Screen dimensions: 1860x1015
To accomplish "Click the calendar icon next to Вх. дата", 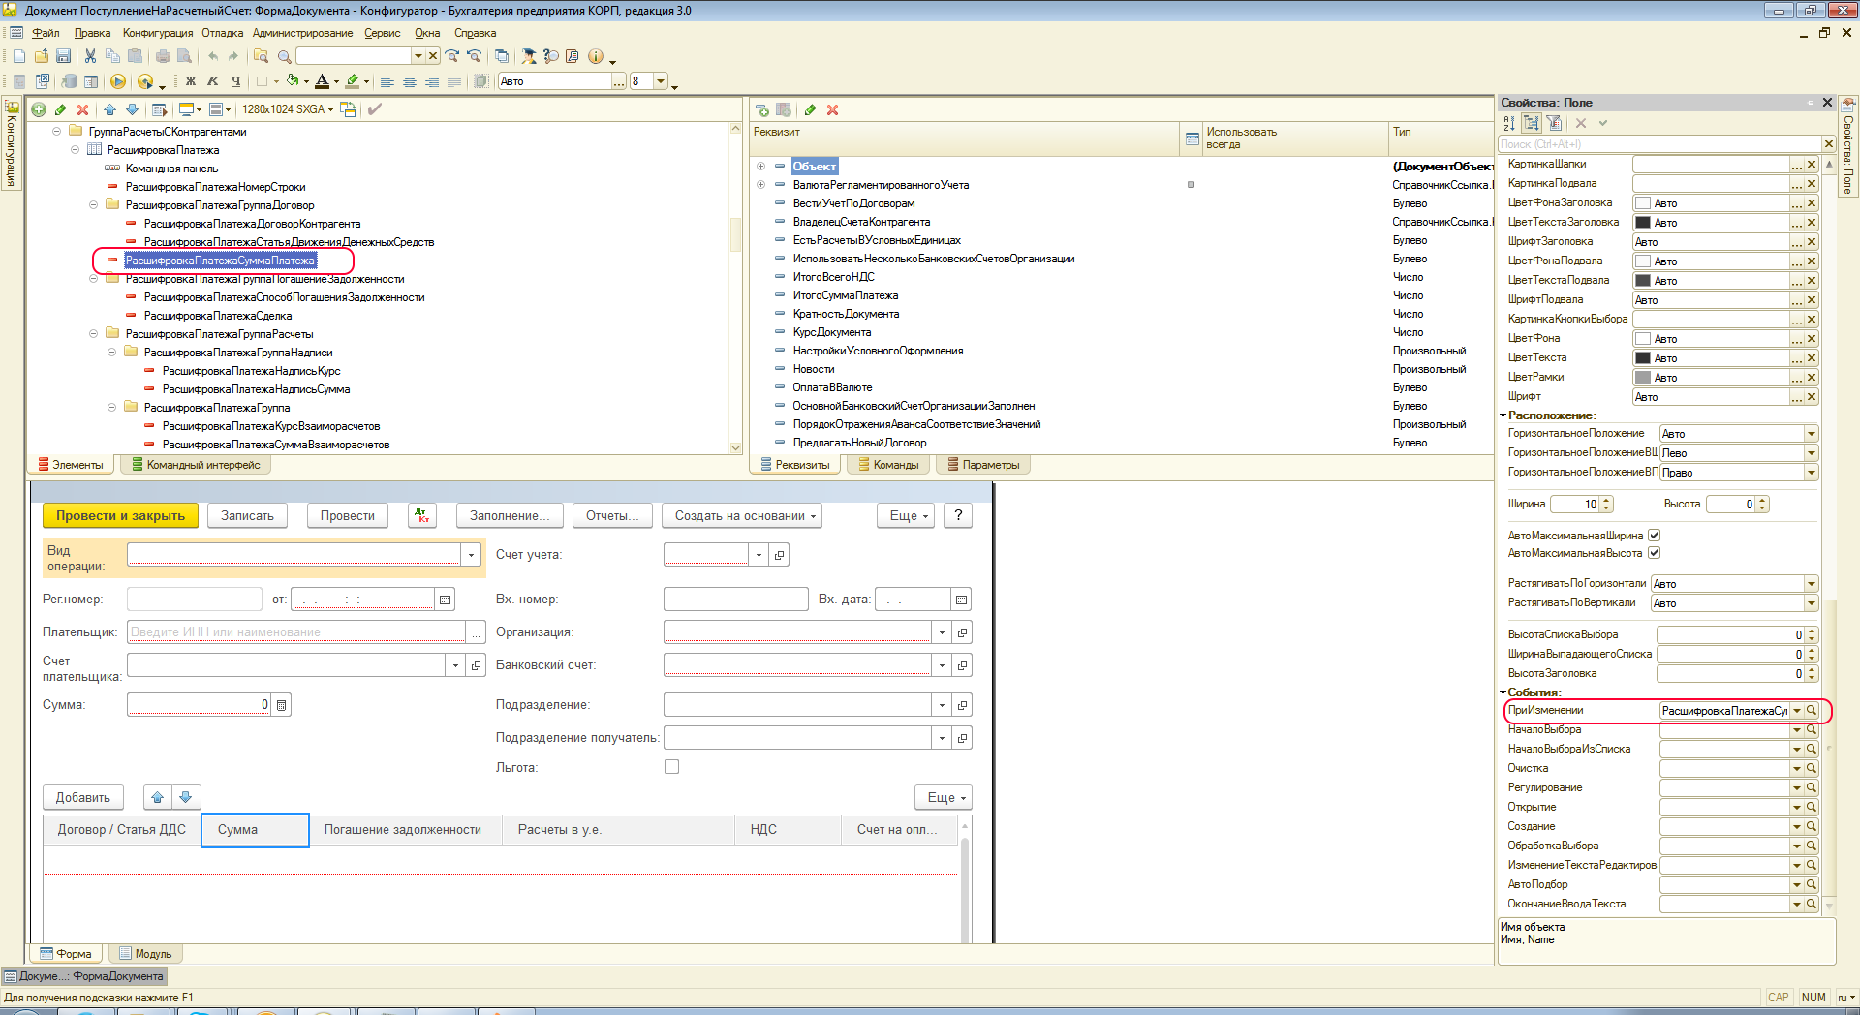I will tap(961, 600).
